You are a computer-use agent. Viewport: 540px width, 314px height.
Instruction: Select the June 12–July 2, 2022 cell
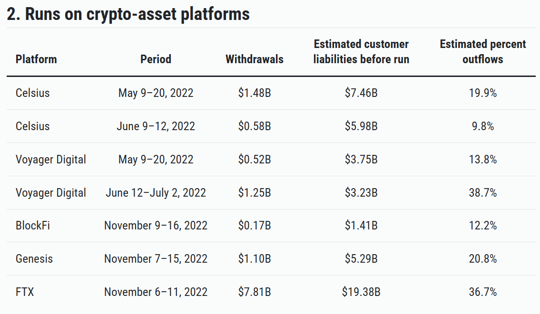(156, 193)
